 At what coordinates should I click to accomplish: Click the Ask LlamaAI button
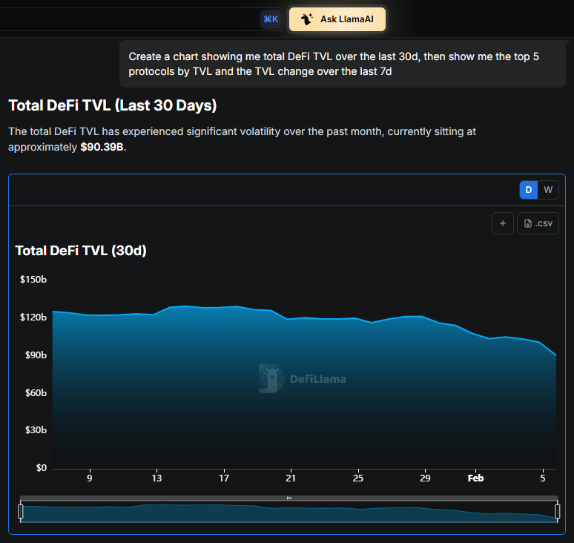[x=337, y=19]
